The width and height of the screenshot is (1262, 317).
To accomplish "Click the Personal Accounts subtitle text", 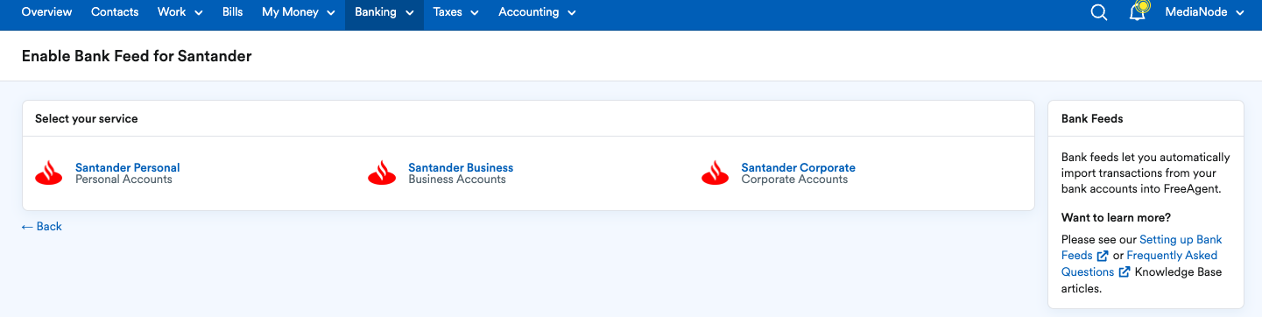I will [123, 180].
